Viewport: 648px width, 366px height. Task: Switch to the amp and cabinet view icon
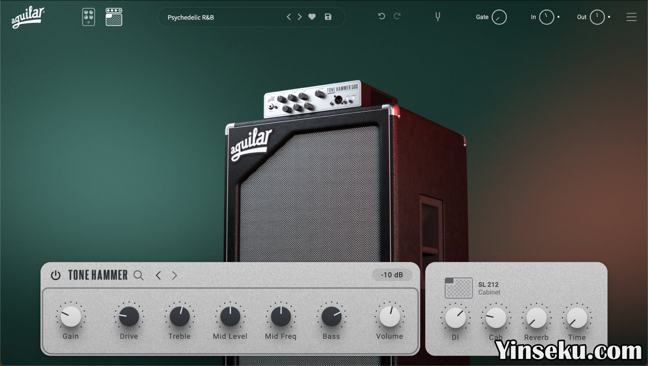(x=114, y=17)
